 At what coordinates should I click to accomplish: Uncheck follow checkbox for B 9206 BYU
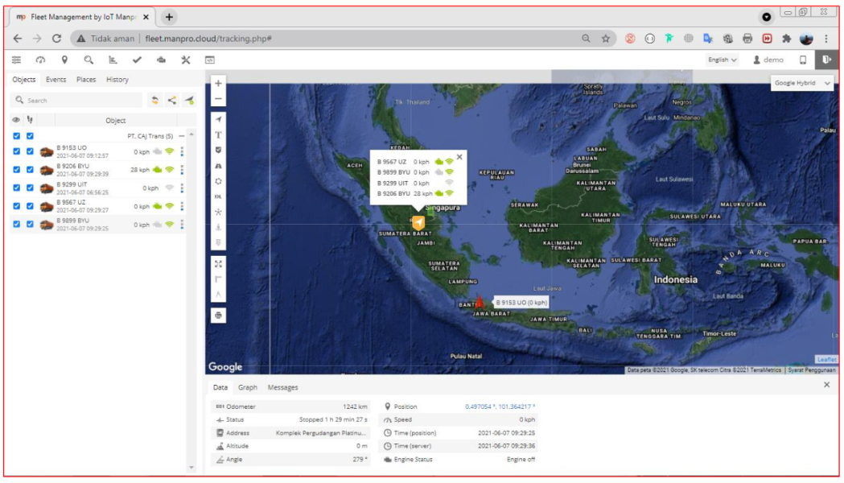click(x=30, y=169)
